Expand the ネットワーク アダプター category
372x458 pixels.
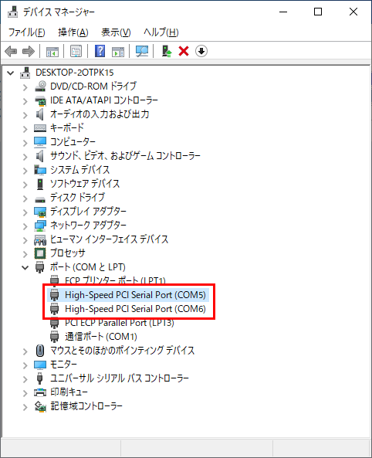tap(25, 226)
